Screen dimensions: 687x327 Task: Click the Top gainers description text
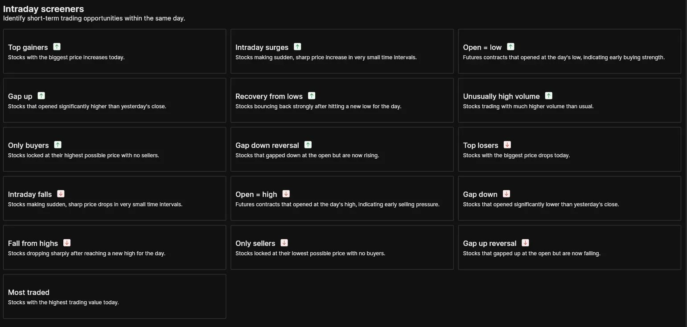point(66,57)
